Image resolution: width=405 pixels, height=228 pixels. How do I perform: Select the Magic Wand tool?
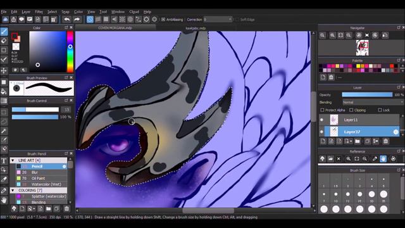tap(4, 131)
